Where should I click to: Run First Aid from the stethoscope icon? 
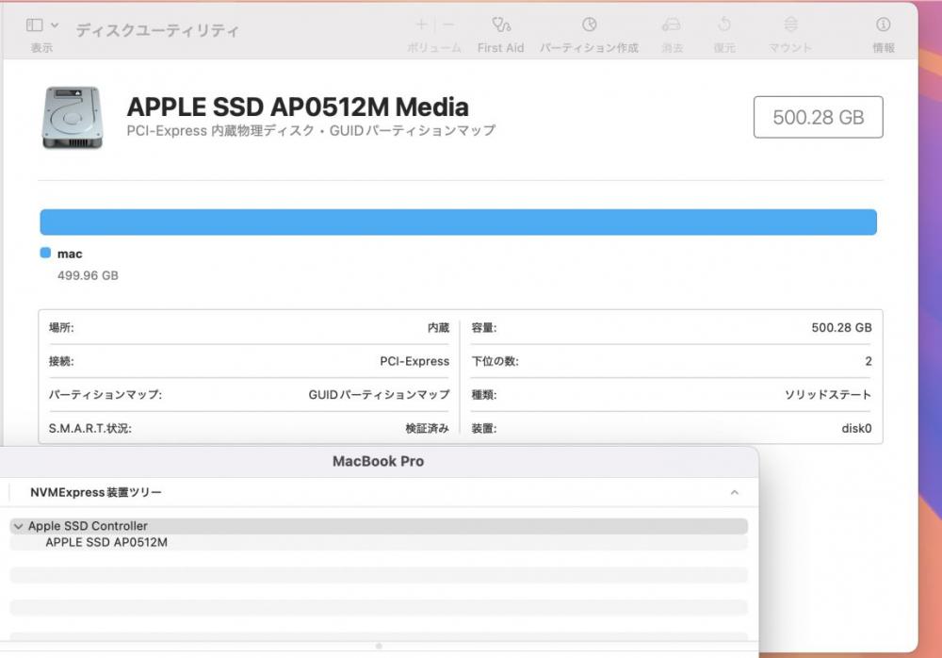pyautogui.click(x=501, y=25)
